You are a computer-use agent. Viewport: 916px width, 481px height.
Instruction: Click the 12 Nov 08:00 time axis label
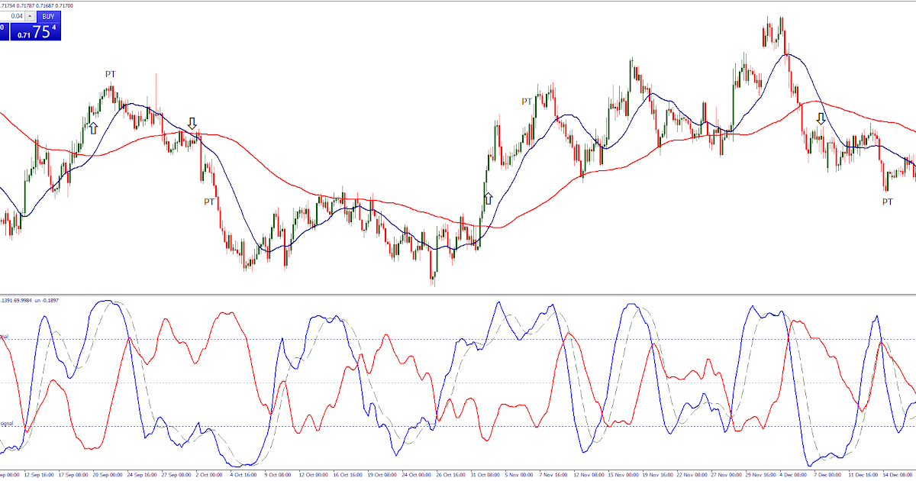(589, 475)
